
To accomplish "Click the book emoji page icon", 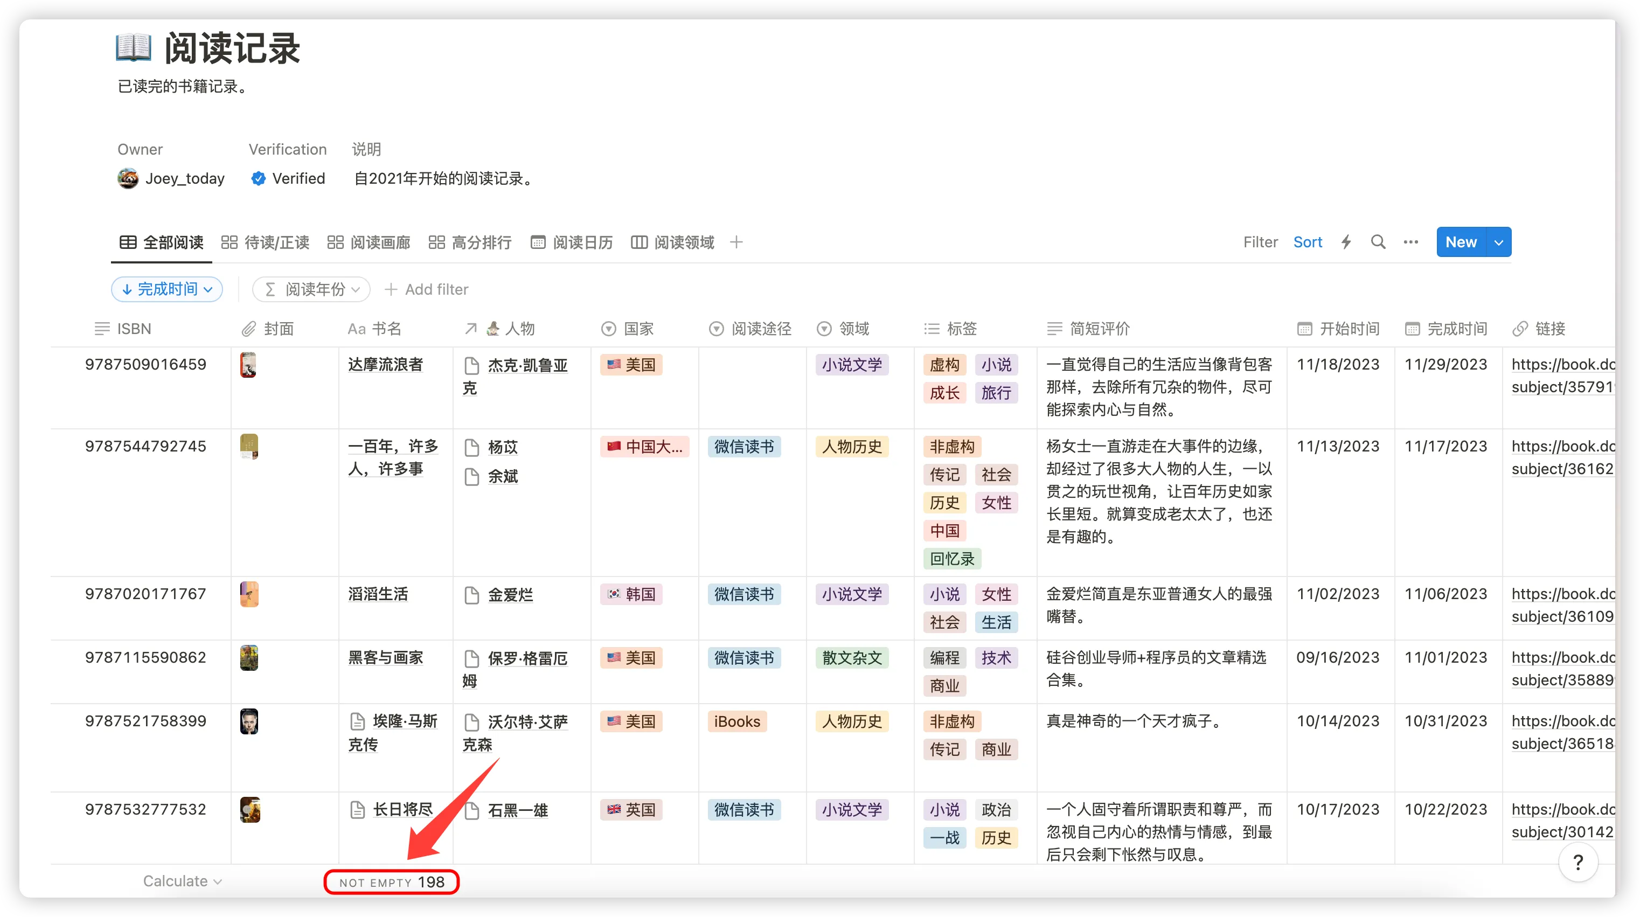I will (134, 48).
